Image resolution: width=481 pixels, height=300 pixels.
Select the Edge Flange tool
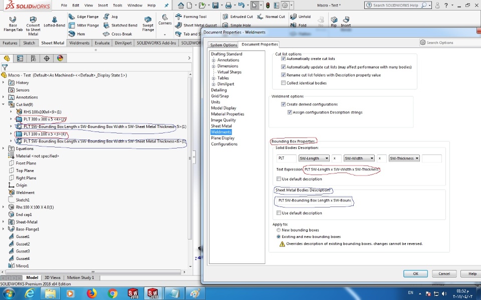point(84,16)
